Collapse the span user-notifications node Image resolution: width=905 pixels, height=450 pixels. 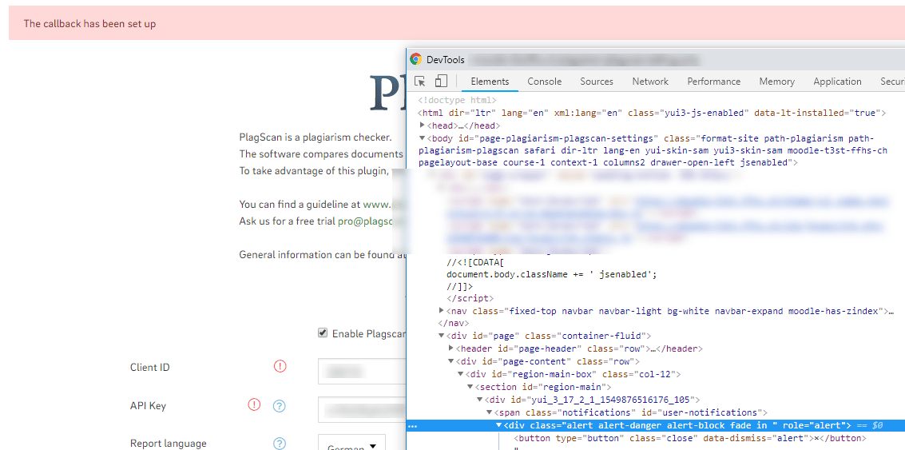488,412
